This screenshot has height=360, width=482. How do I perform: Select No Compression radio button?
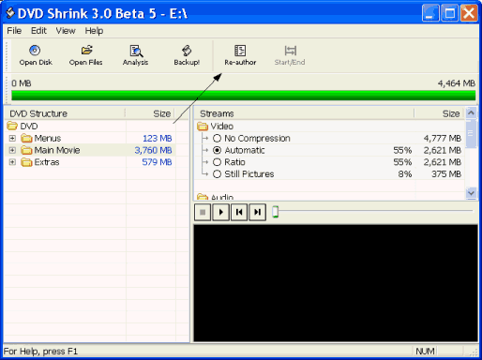(217, 138)
